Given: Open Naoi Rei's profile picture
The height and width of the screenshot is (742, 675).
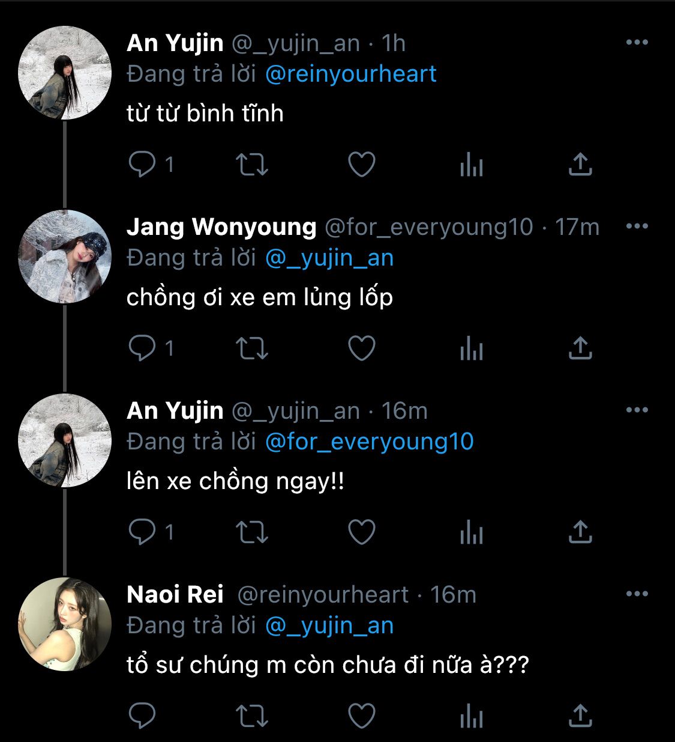Looking at the screenshot, I should pyautogui.click(x=65, y=624).
